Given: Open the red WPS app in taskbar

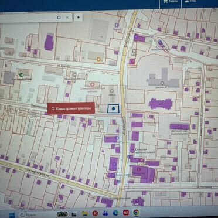Looking at the screenshot, I should pos(126,213).
